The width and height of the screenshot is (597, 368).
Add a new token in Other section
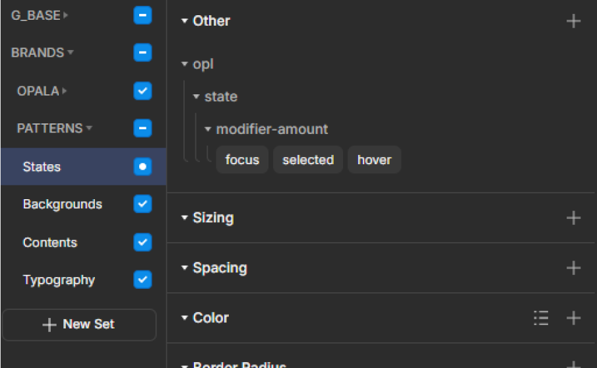(x=573, y=21)
